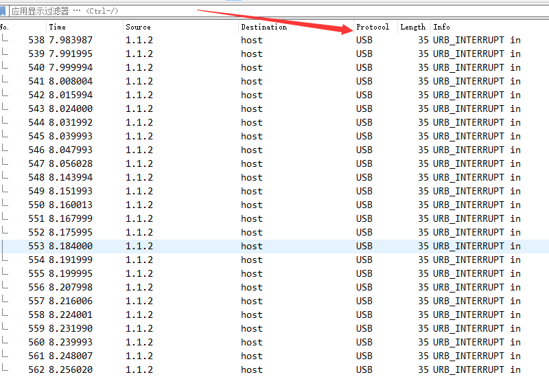The image size is (549, 388).
Task: Click USB protocol cell in packet 545 row
Action: (364, 136)
